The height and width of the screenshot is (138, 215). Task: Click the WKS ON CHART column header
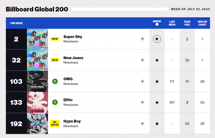pos(202,23)
